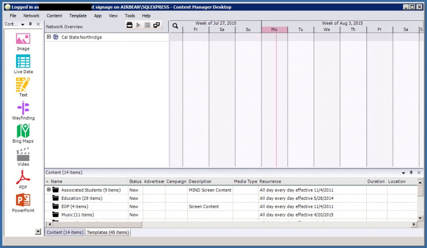Image resolution: width=427 pixels, height=248 pixels.
Task: Open the Help menu
Action: [x=146, y=15]
